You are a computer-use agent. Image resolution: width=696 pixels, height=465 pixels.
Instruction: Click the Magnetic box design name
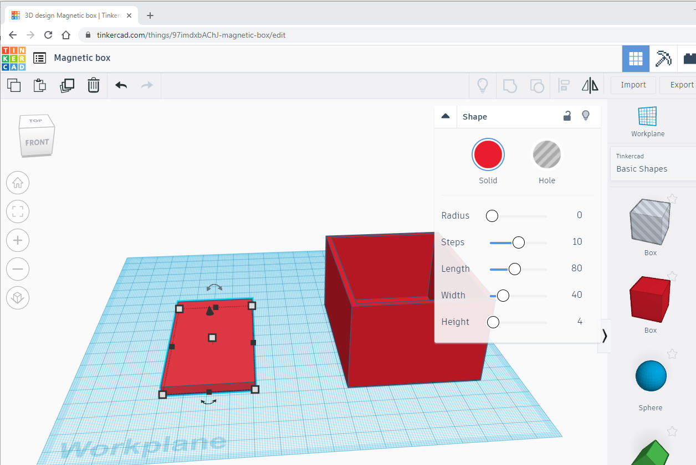click(x=82, y=58)
